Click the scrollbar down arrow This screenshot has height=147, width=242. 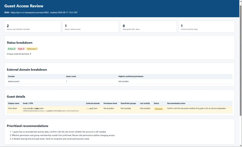(240, 145)
